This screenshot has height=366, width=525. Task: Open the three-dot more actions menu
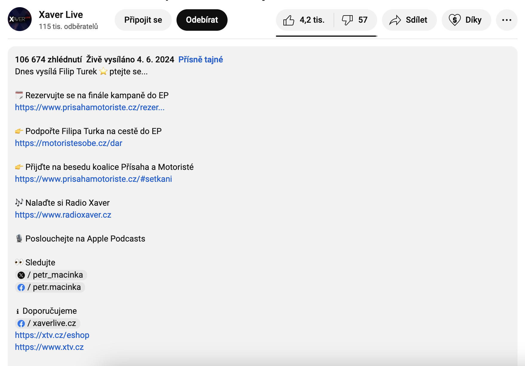click(506, 20)
